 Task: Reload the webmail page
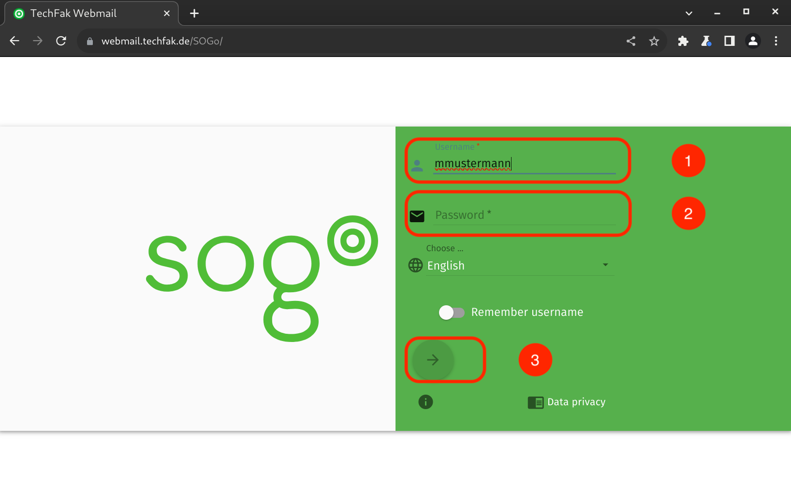[x=61, y=41]
